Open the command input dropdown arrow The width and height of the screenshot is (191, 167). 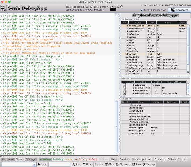click(35, 164)
